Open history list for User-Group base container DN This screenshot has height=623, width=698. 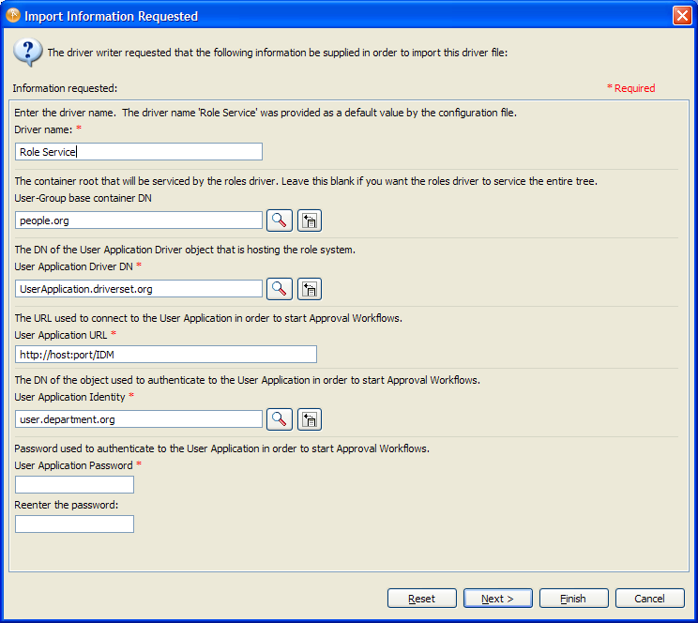click(310, 220)
